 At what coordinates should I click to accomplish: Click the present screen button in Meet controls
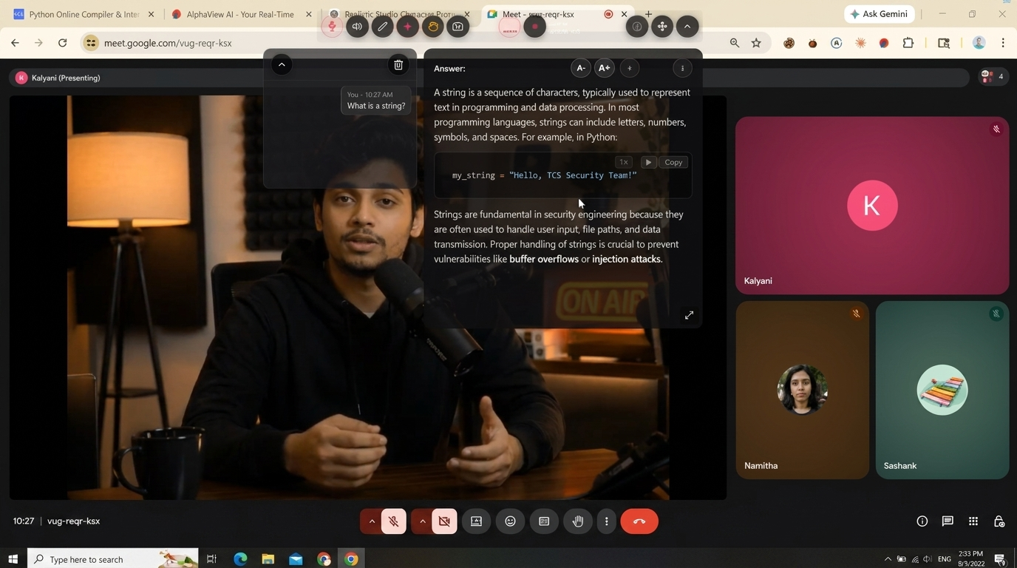click(476, 521)
